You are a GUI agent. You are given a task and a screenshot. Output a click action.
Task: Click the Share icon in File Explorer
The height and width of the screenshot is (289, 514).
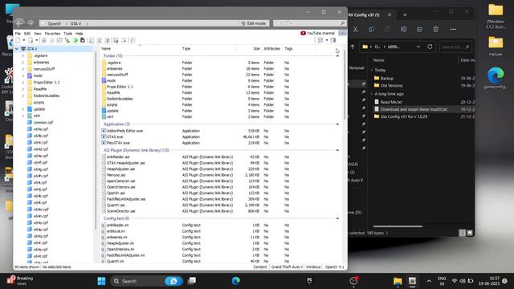pos(419,30)
